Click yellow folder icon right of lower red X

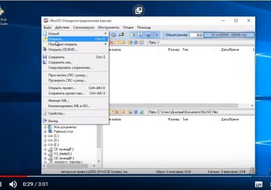click(123, 112)
